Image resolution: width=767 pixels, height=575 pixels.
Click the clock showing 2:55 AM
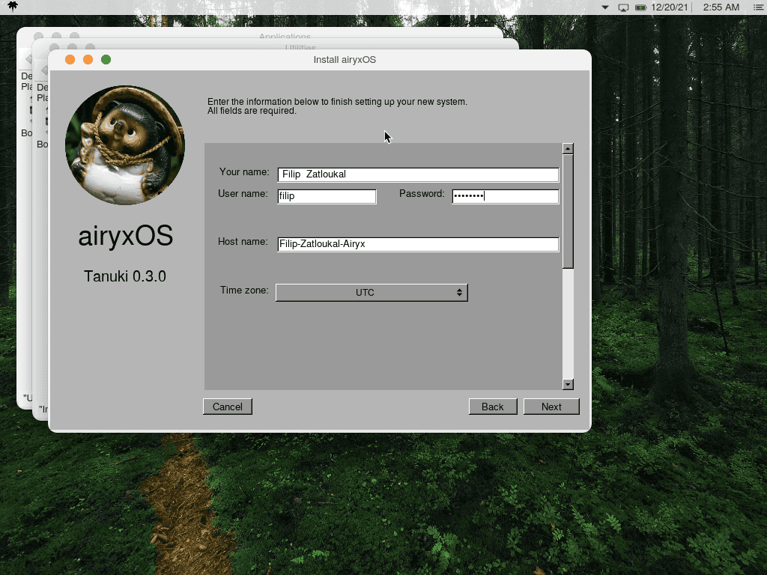(721, 7)
